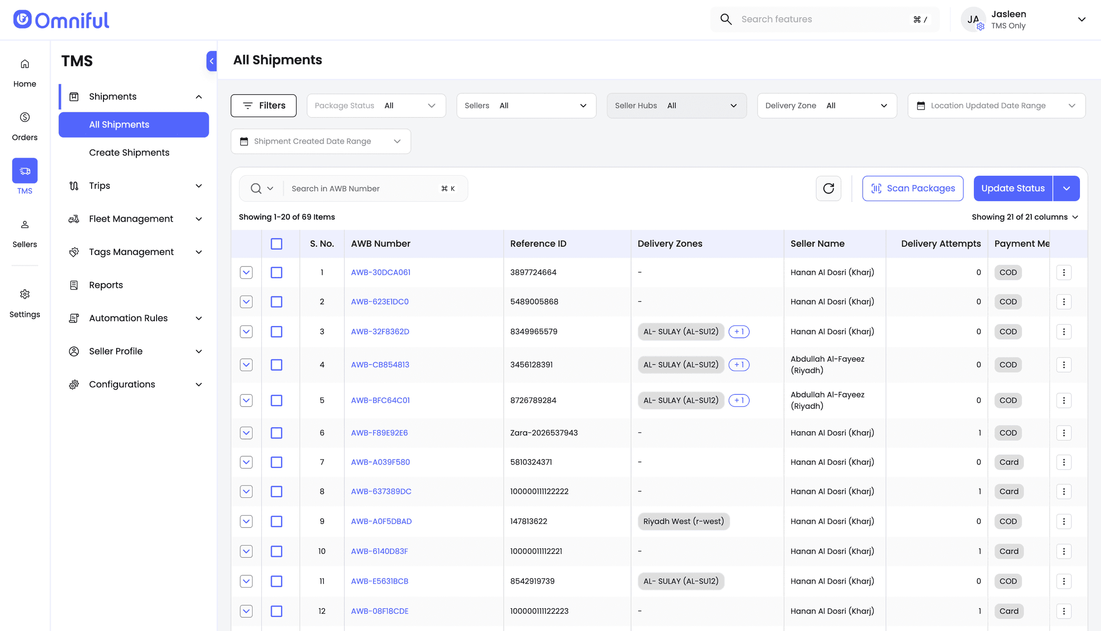Open row actions menu for AWB-08F18CDE
This screenshot has height=631, width=1101.
(1064, 611)
